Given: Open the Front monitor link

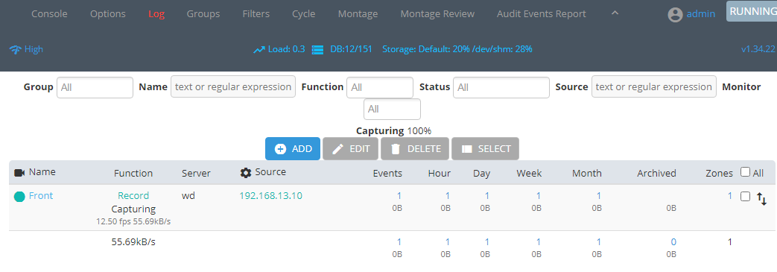Looking at the screenshot, I should tap(41, 196).
